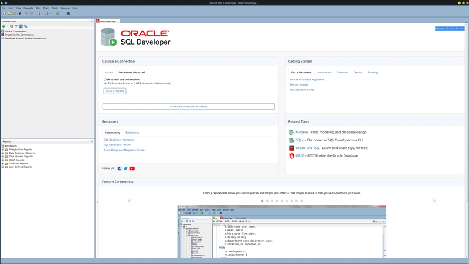469x264 pixels.
Task: Click the binoculars Find DB Object icon
Action: 68,13
